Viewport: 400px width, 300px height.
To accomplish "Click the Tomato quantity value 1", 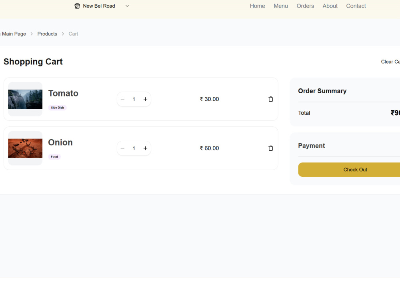I will click(x=134, y=99).
